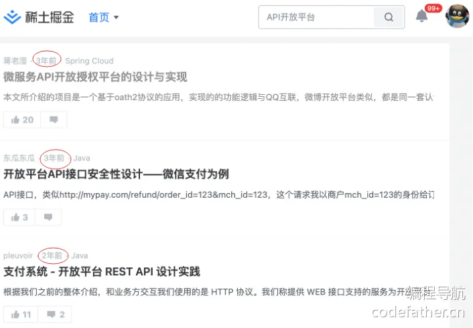Open comments showing 2 on pleuvoir article
473x328 pixels.
(x=55, y=315)
